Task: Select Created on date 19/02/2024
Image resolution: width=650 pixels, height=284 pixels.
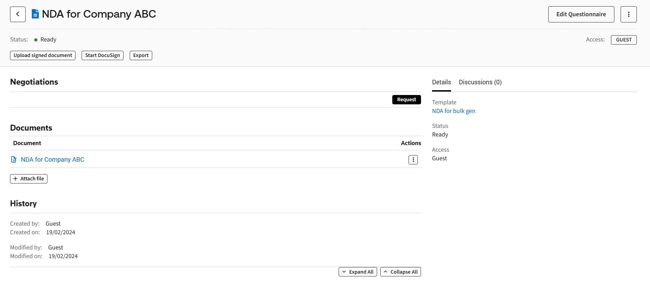Action: tap(61, 233)
